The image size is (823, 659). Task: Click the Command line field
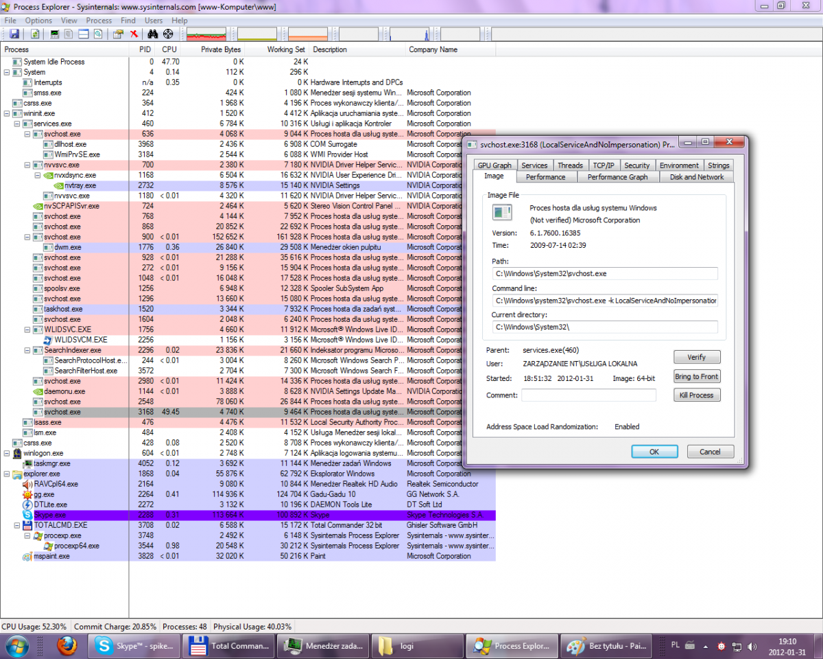pos(605,300)
